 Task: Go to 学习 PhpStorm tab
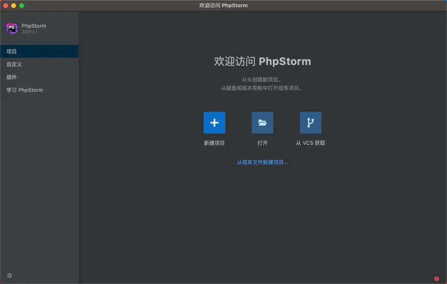[39, 90]
